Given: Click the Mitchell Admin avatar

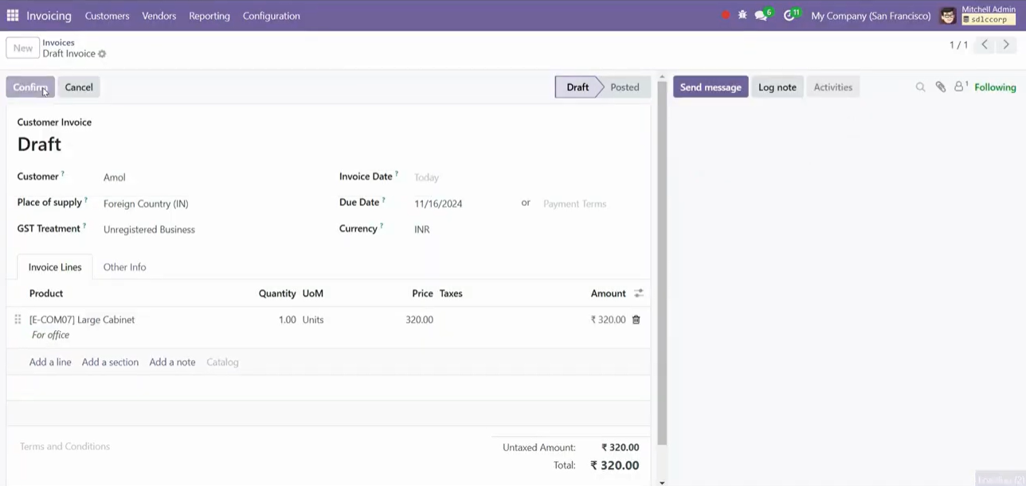Looking at the screenshot, I should click(x=948, y=15).
